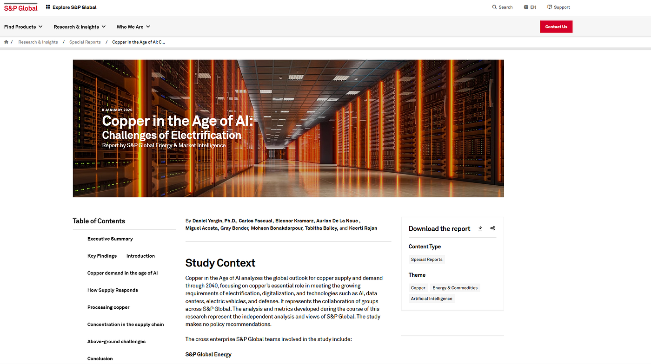The width and height of the screenshot is (651, 364).
Task: Click the Special Reports content type tag
Action: click(427, 260)
